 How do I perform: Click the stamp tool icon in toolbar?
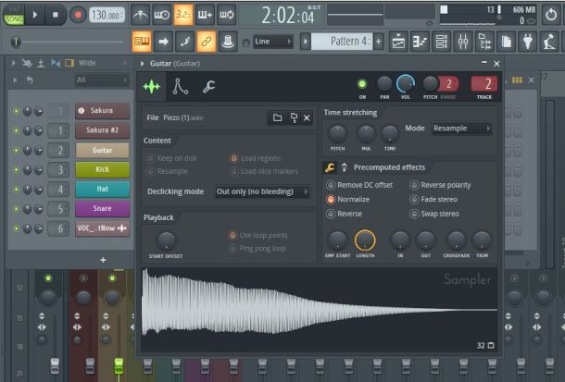click(228, 42)
